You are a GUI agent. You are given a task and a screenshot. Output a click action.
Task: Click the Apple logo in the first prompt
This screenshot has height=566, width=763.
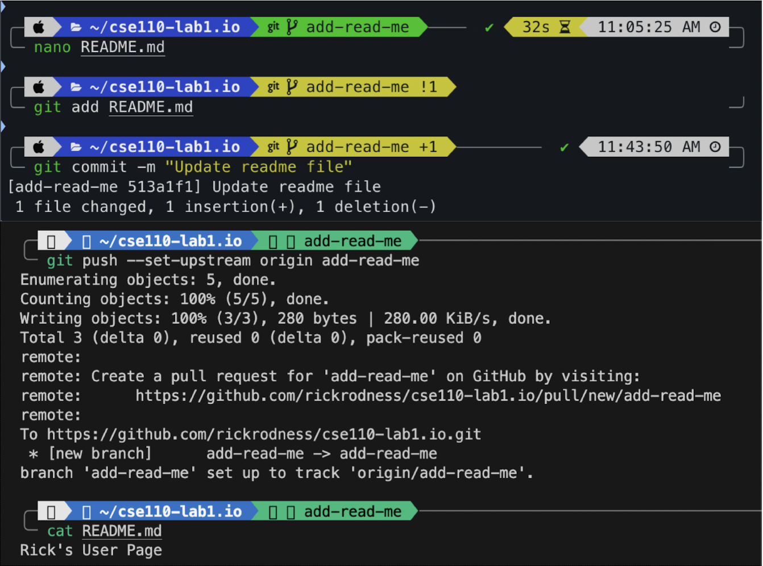pyautogui.click(x=39, y=27)
